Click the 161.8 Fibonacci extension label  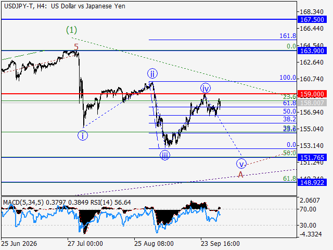tap(288, 36)
